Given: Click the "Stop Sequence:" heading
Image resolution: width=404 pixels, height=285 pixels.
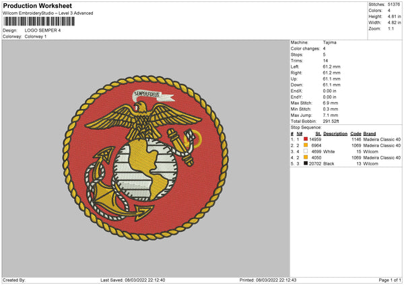Looking at the screenshot, I should 306,128.
